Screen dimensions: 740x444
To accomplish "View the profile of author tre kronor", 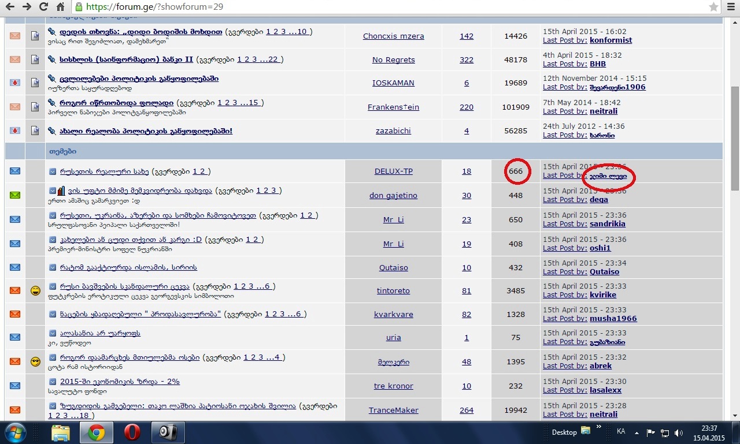I will coord(393,386).
